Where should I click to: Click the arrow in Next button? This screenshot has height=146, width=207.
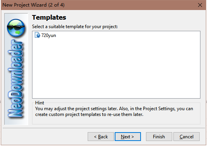132,137
